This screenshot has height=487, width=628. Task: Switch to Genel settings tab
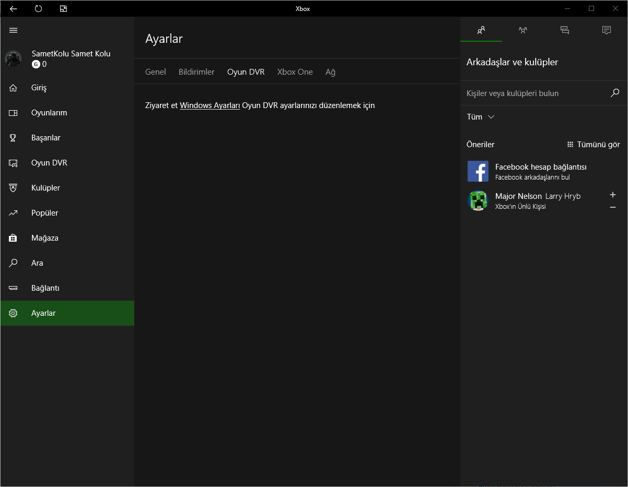[x=156, y=72]
